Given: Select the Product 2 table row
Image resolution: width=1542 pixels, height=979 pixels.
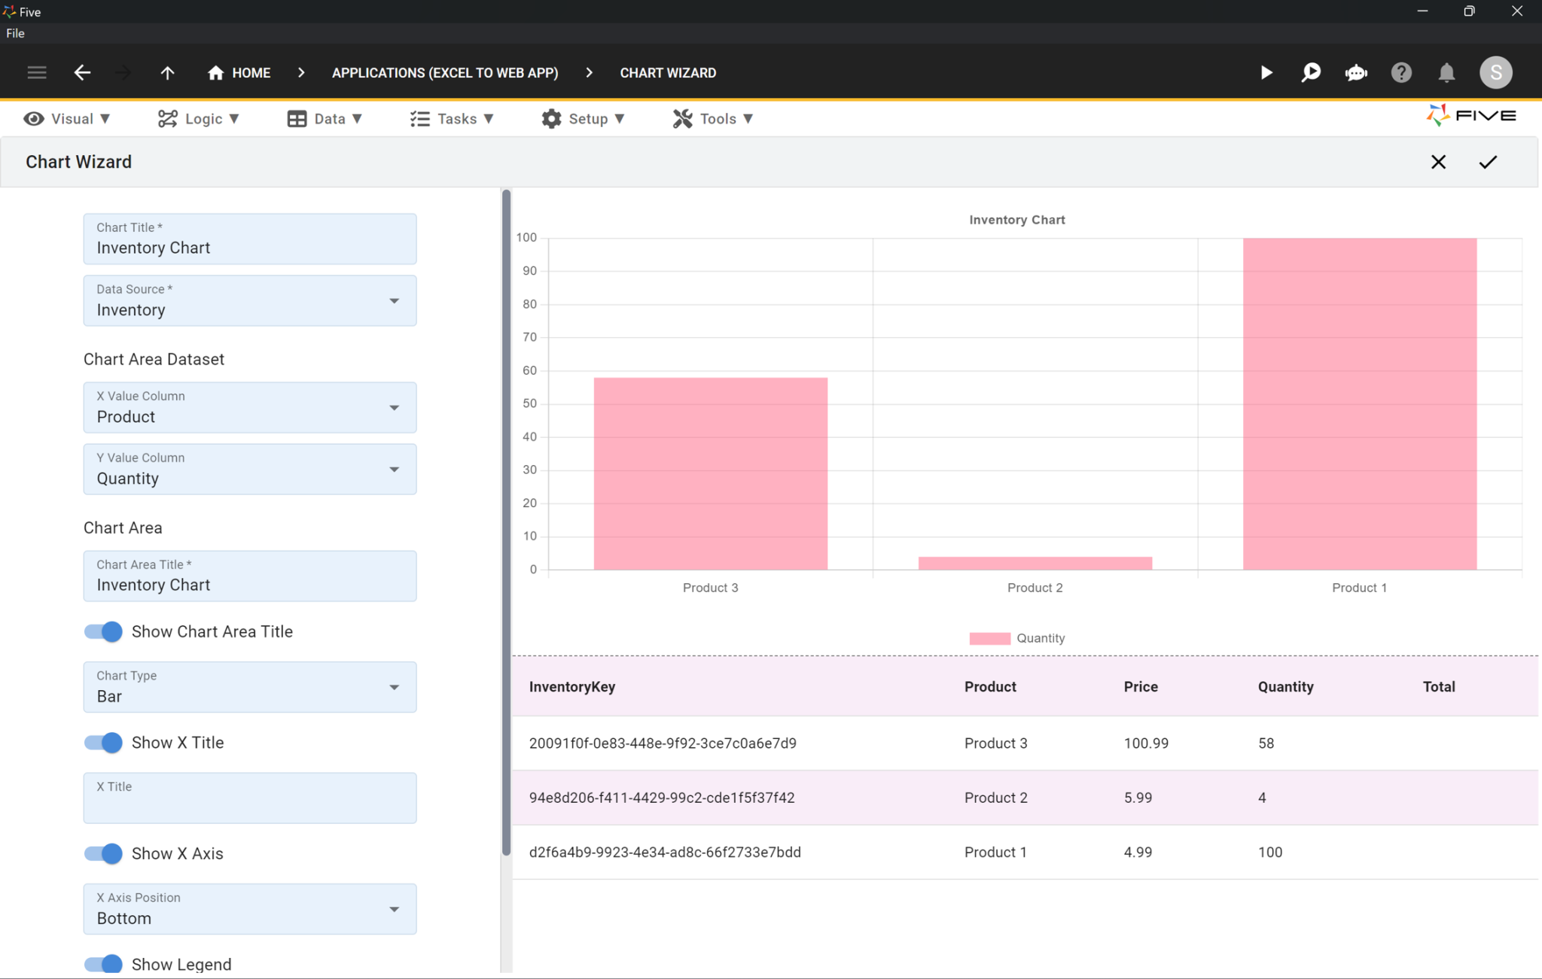Looking at the screenshot, I should coord(1025,798).
